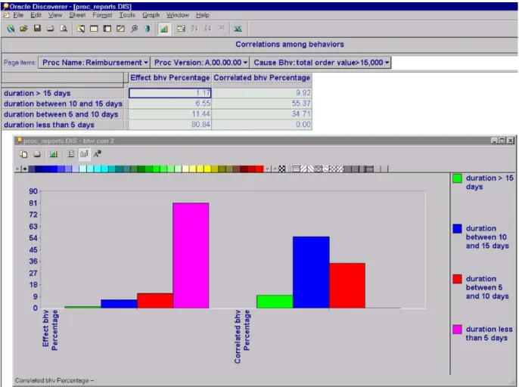Click the cell showing 55.37
Screen dimensions: 519x387
tap(262, 104)
